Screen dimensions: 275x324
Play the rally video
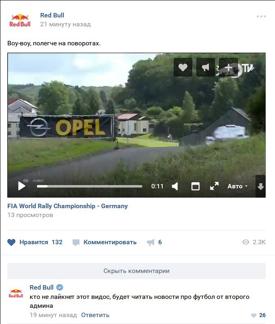point(21,186)
